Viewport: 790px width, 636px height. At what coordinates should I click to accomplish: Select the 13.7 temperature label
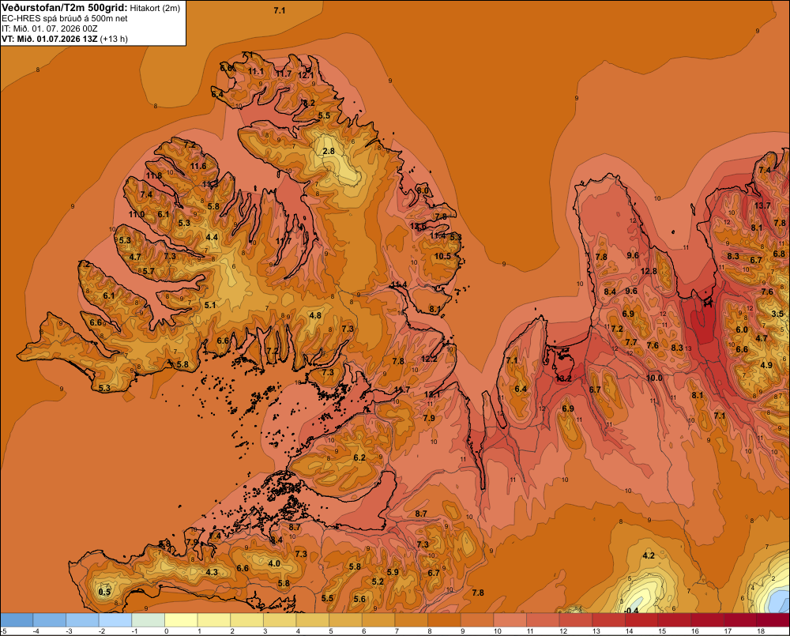(x=762, y=205)
